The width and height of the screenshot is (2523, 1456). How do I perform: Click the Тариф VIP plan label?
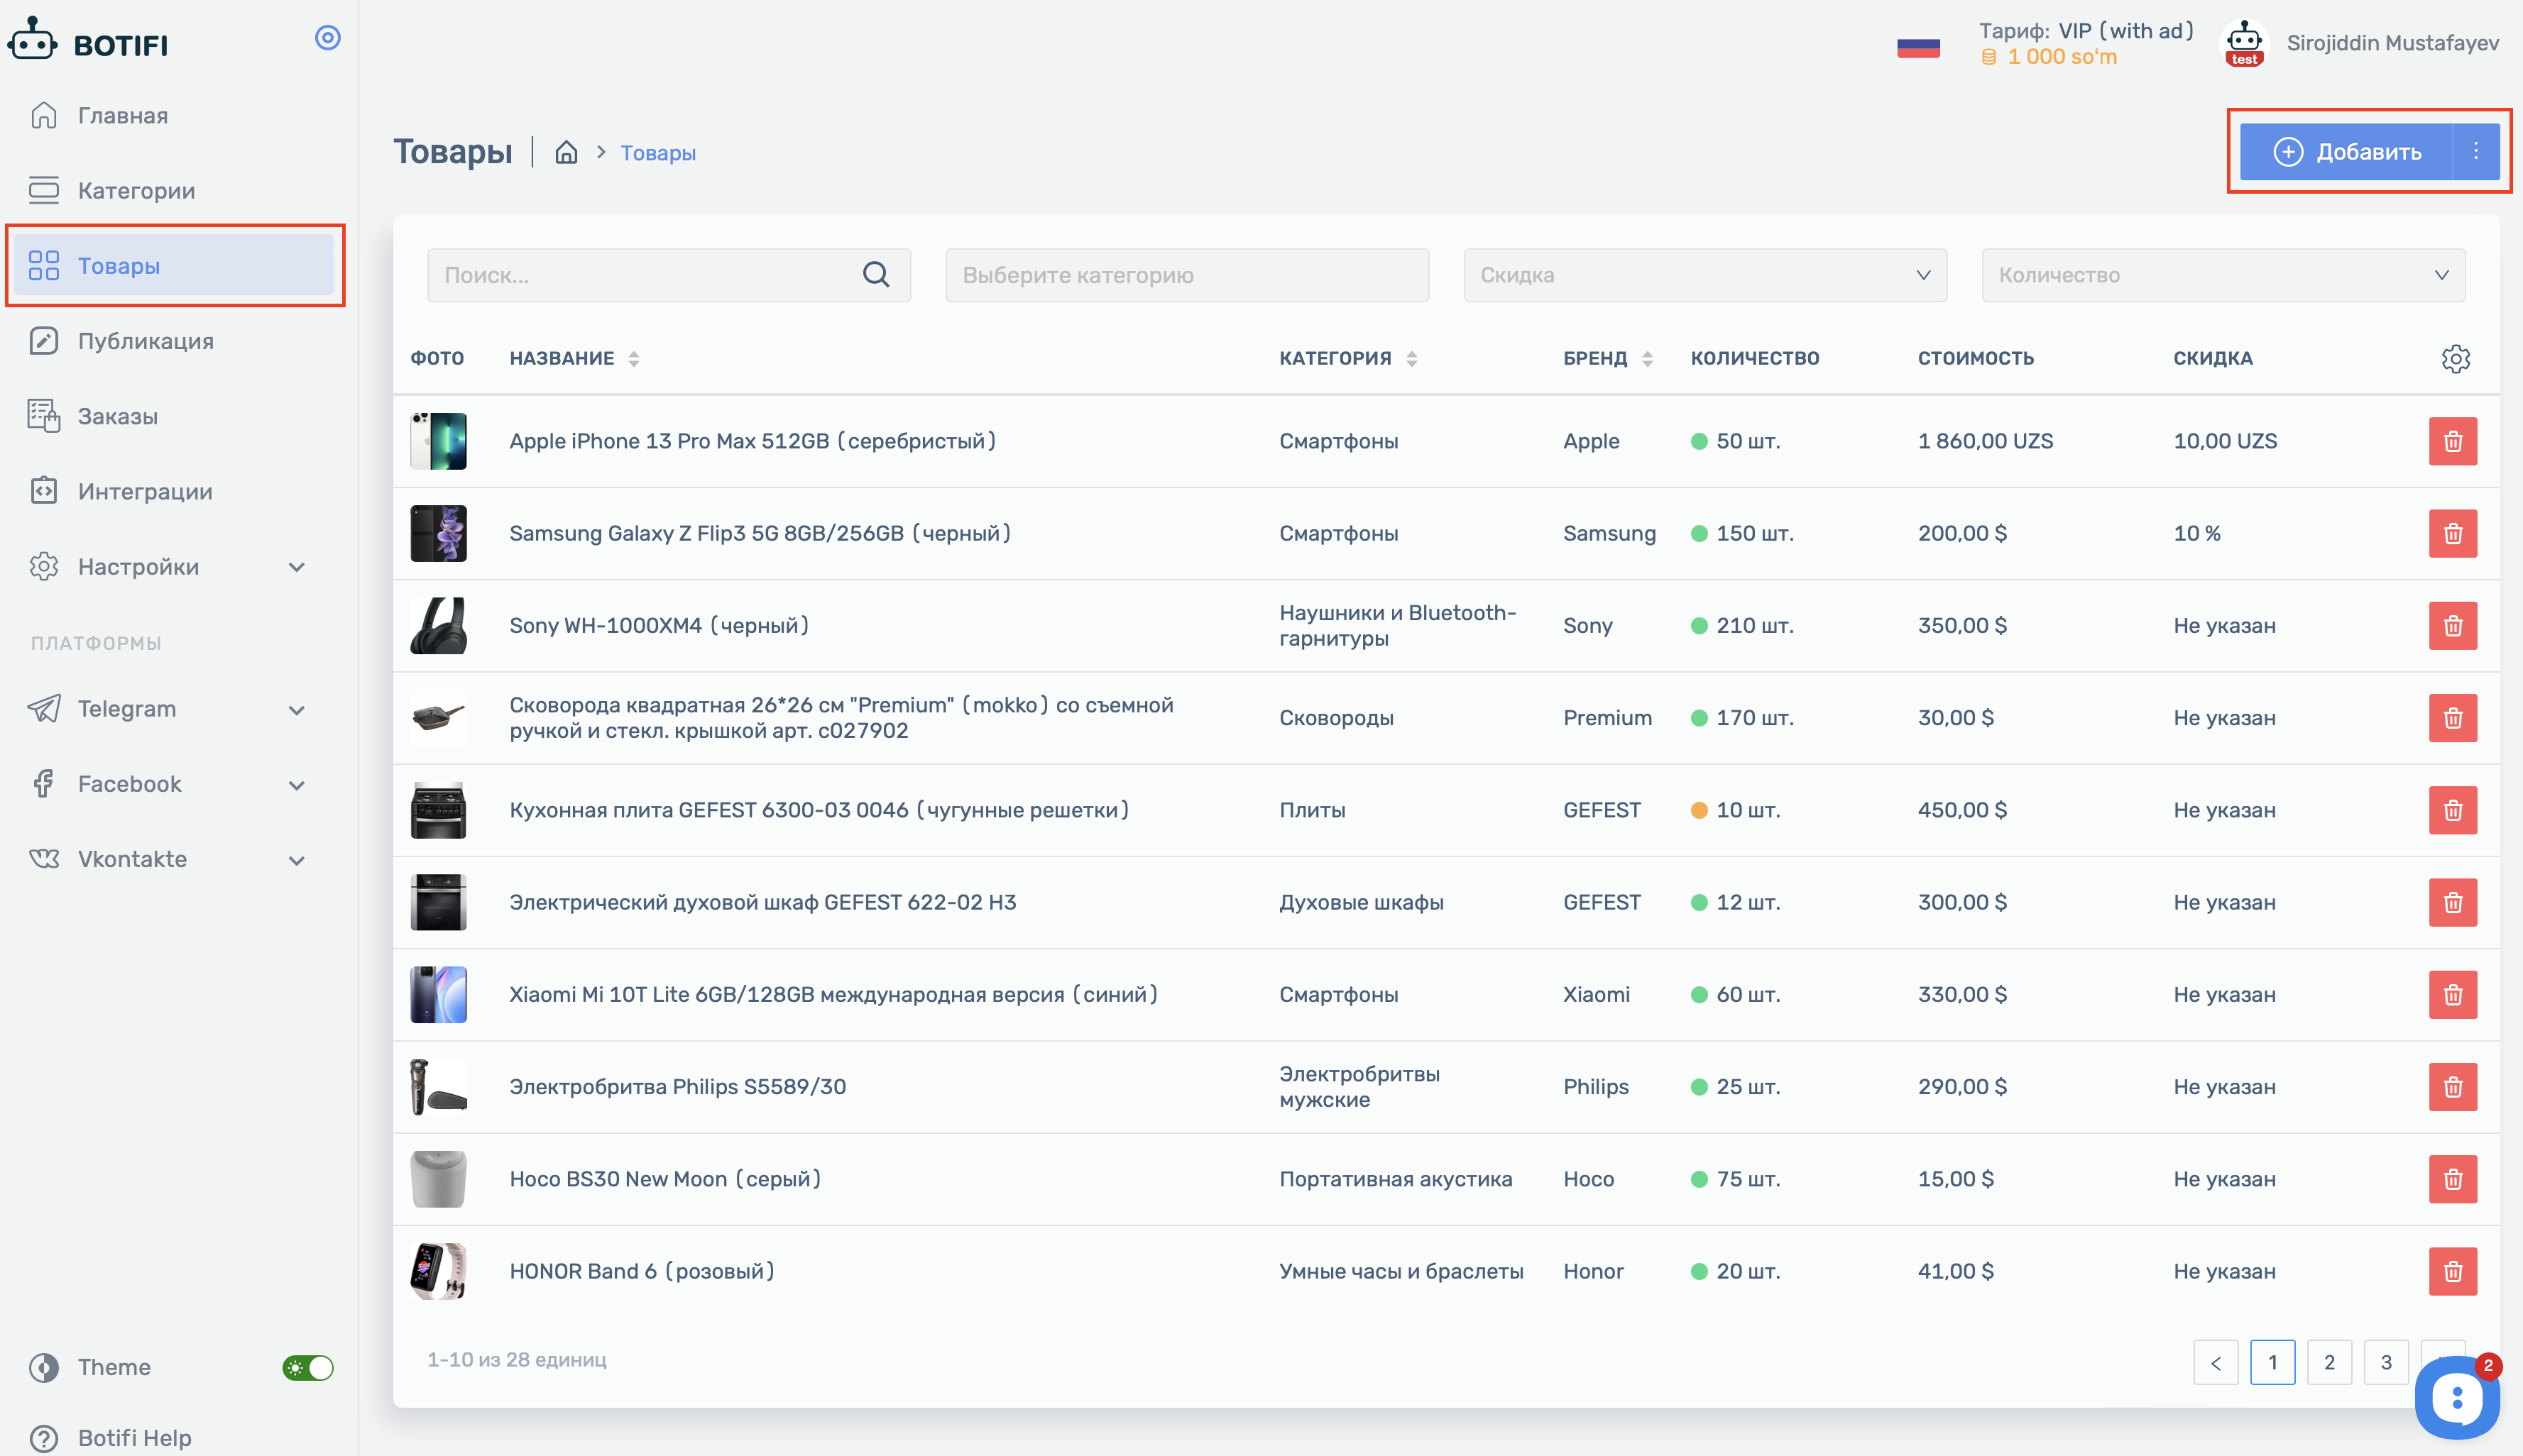[x=2086, y=31]
